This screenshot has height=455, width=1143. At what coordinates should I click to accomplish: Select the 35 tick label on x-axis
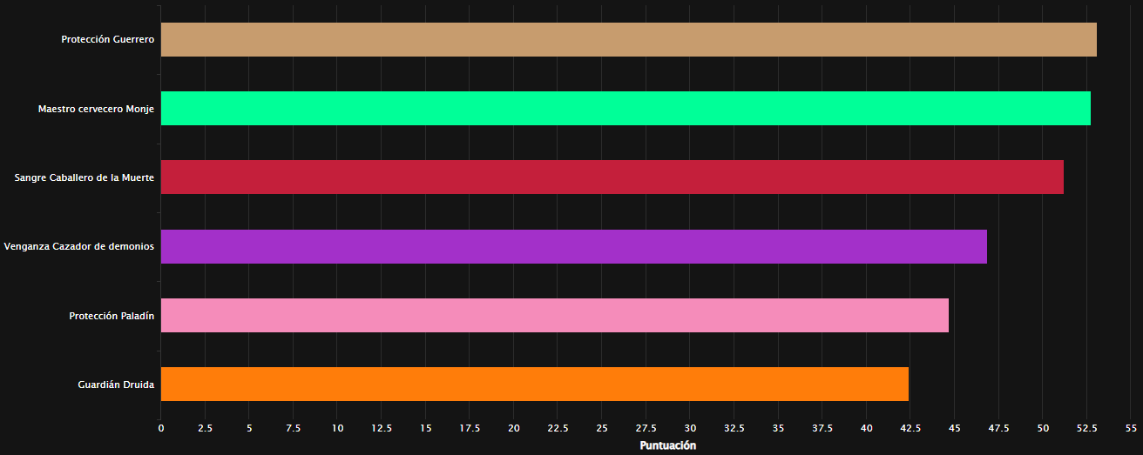(778, 428)
